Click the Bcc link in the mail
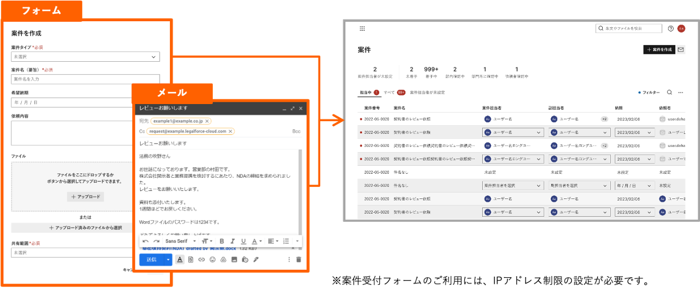The height and width of the screenshot is (295, 700). [x=296, y=131]
